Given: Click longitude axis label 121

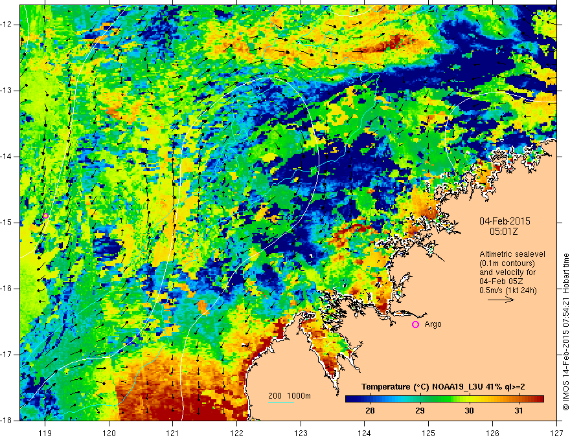Looking at the screenshot, I should pyautogui.click(x=173, y=433).
